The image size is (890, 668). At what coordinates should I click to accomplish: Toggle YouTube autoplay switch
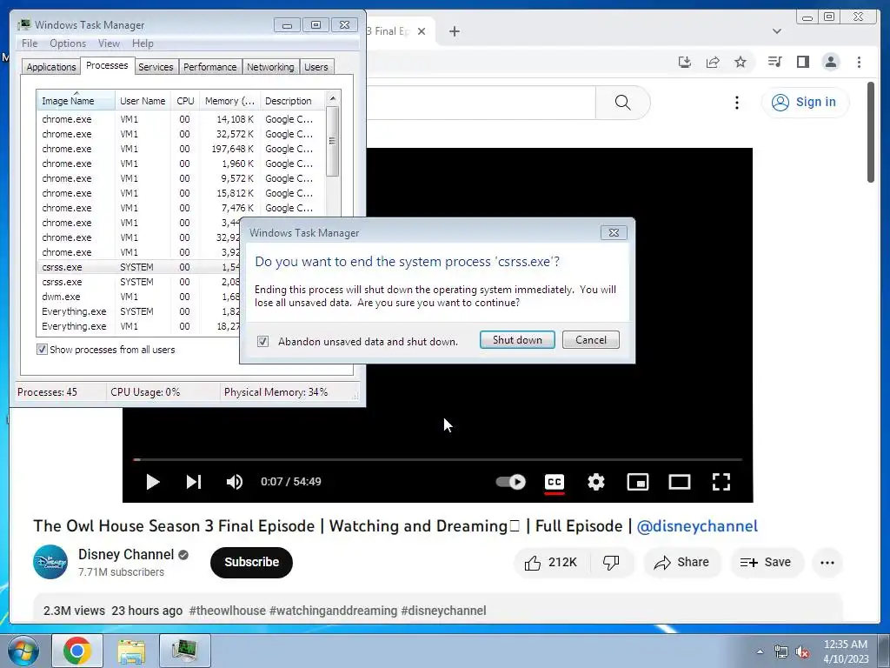pyautogui.click(x=510, y=482)
